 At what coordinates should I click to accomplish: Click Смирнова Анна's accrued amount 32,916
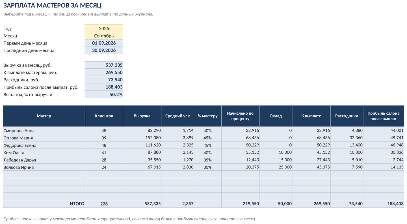241,130
